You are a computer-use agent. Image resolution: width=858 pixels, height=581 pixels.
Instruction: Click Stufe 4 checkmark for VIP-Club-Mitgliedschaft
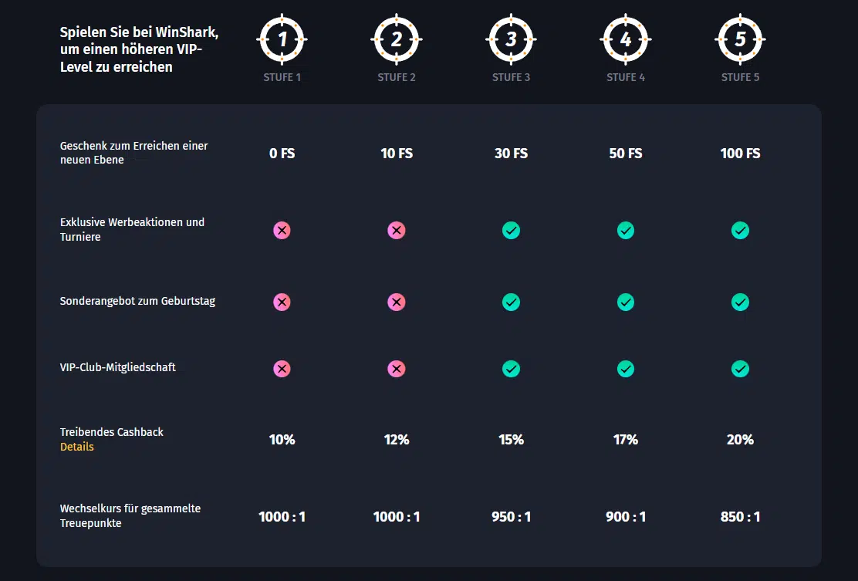pos(626,369)
